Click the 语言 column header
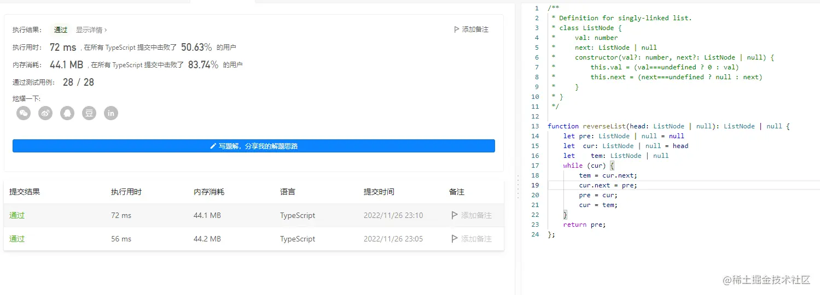Image resolution: width=820 pixels, height=295 pixels. click(x=288, y=192)
